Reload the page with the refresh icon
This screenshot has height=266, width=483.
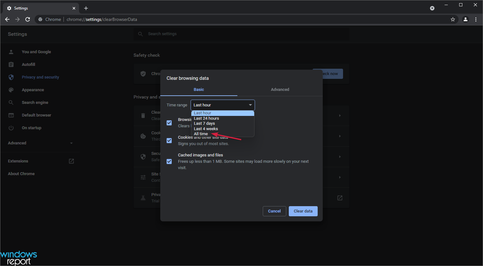(28, 19)
